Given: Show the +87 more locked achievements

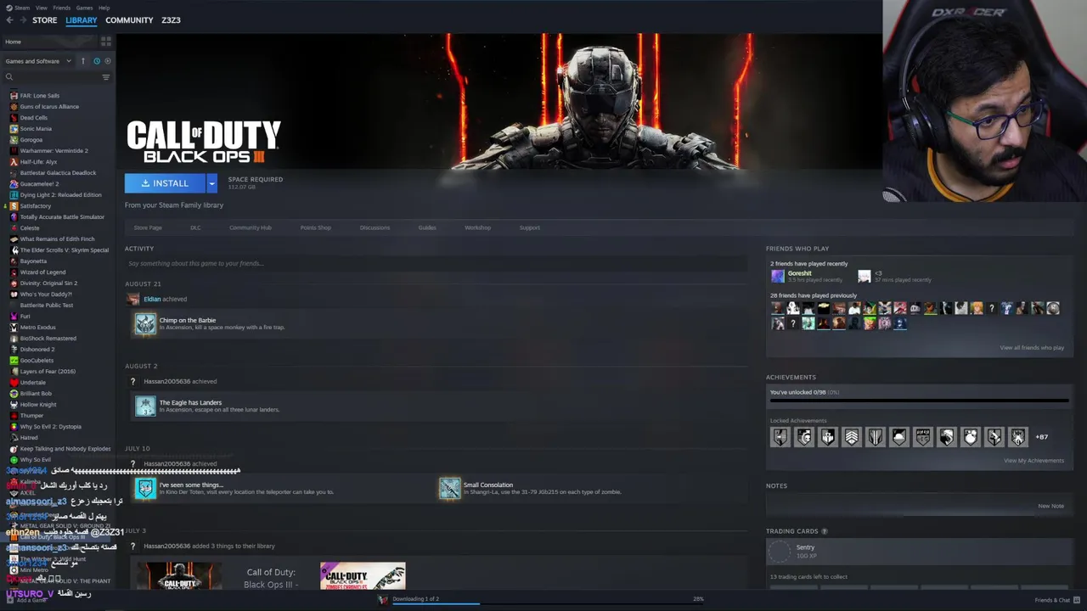Looking at the screenshot, I should (x=1041, y=437).
